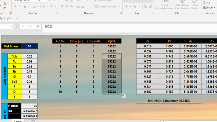Expand the accounting format dropdown

point(130,7)
